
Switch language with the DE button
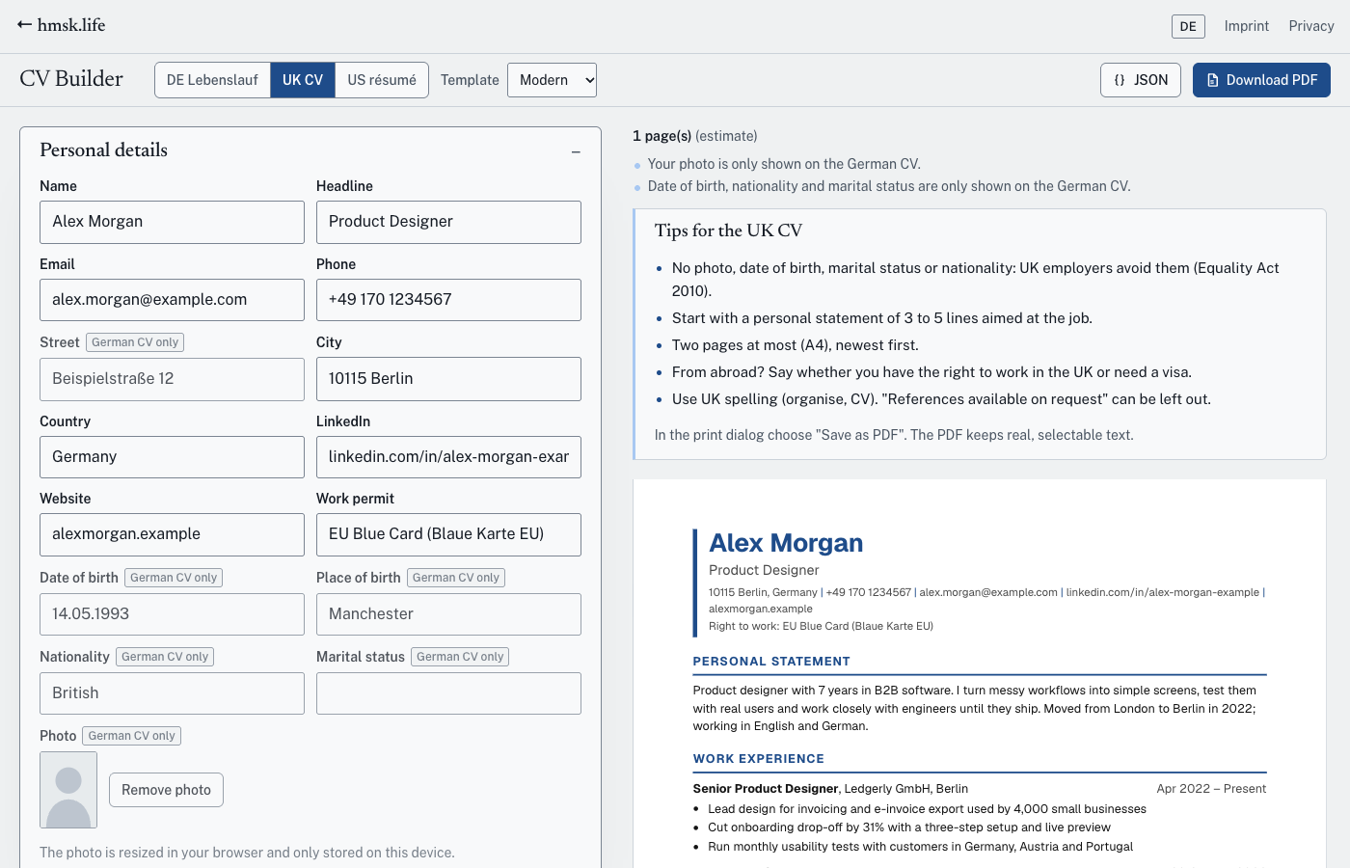click(x=1188, y=26)
